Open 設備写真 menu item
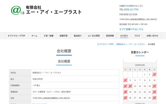The width and height of the screenshot is (166, 104). tap(64, 36)
